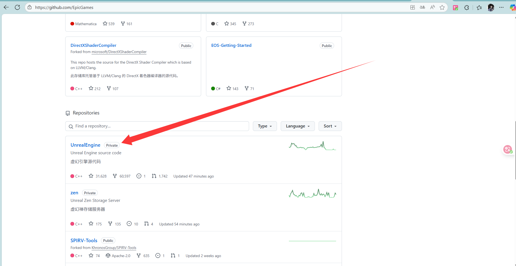The height and width of the screenshot is (266, 516).
Task: Open the UnrealEngine repository link
Action: pos(85,145)
